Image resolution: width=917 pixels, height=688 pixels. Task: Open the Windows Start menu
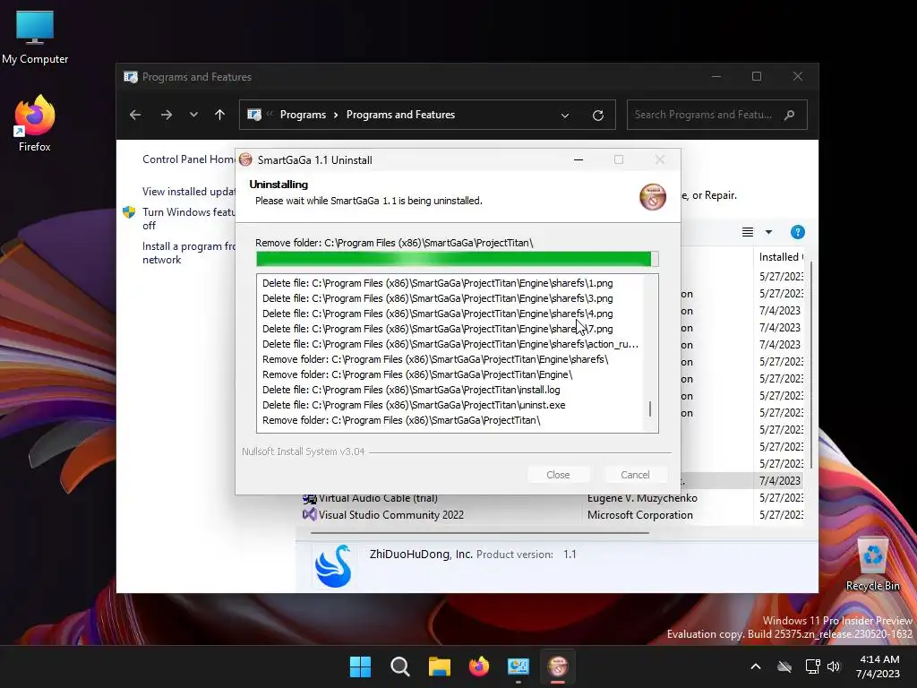click(360, 666)
